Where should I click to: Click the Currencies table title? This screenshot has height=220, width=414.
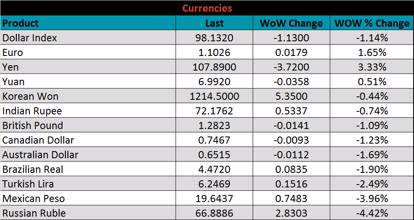[207, 8]
